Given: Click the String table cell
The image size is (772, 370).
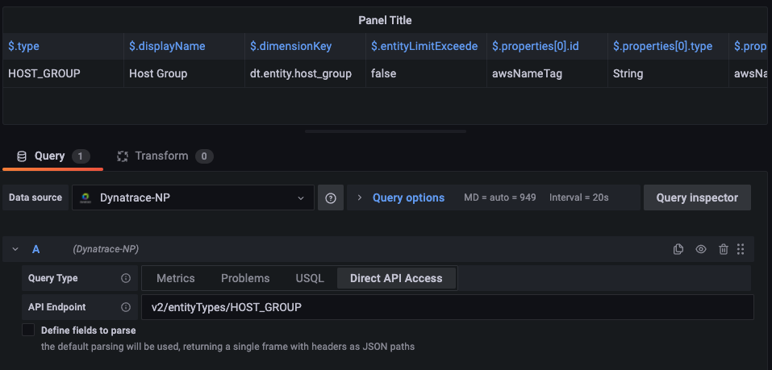Looking at the screenshot, I should tap(668, 74).
